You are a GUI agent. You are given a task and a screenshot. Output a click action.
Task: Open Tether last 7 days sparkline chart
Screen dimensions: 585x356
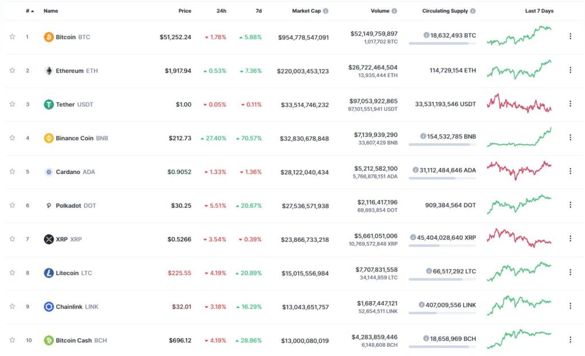[x=519, y=103]
